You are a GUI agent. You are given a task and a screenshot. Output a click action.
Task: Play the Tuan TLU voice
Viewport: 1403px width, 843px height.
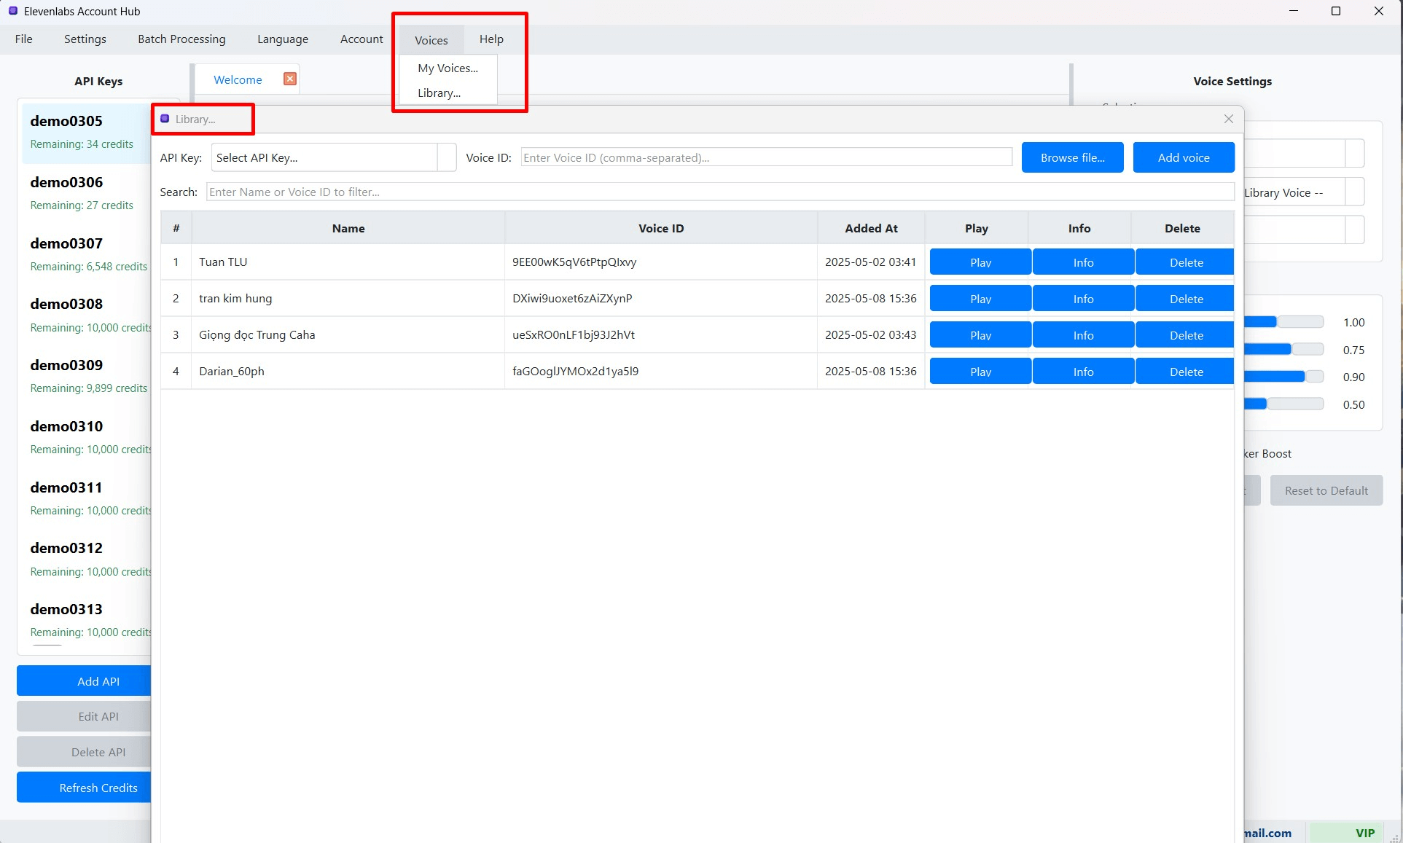(980, 262)
